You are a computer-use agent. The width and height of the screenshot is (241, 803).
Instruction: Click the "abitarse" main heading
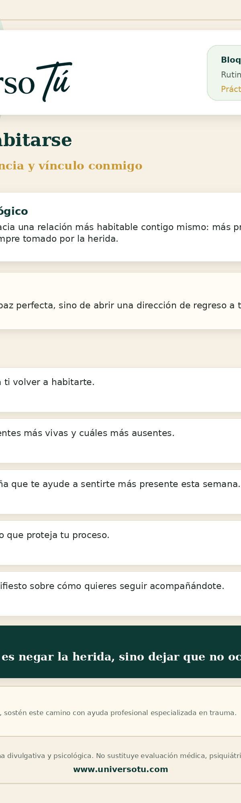pos(36,141)
